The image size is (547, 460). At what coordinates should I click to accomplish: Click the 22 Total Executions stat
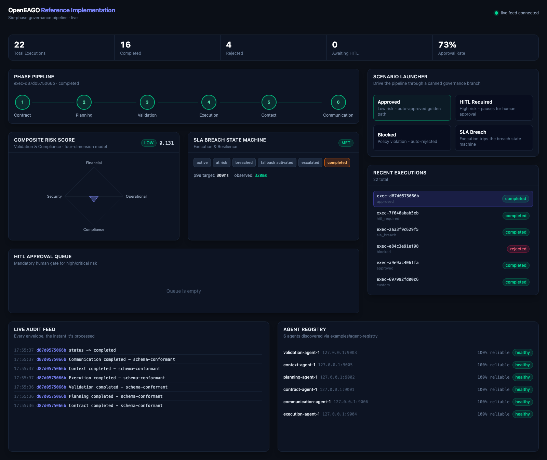point(61,48)
